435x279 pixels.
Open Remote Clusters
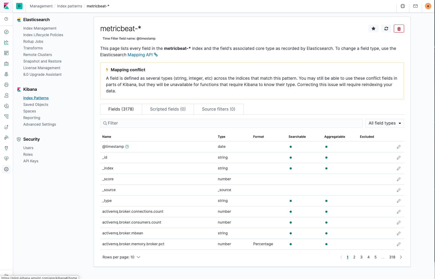coord(38,55)
